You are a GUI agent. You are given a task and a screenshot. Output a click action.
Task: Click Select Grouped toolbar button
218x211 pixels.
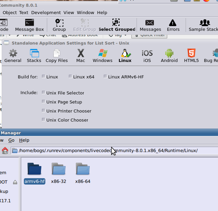click(117, 25)
